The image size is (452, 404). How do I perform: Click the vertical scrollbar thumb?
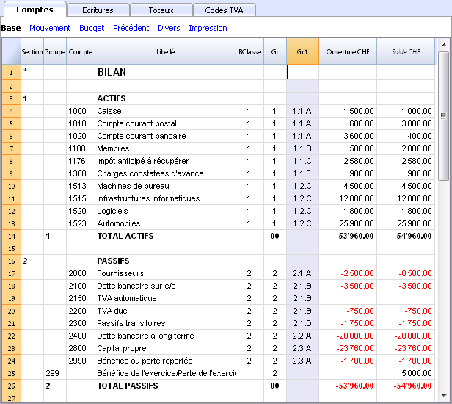(x=443, y=116)
